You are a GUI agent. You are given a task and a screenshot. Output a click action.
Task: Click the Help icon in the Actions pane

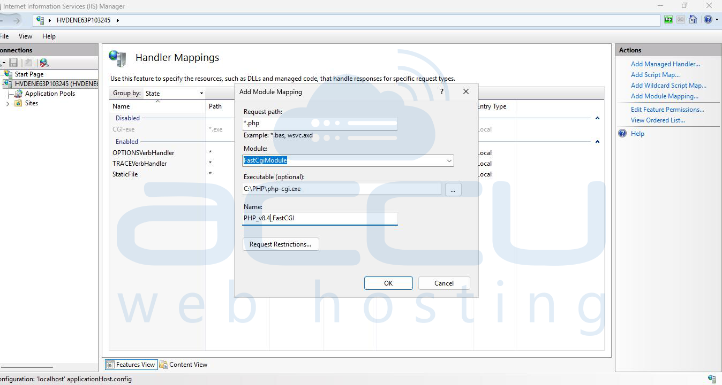point(623,134)
